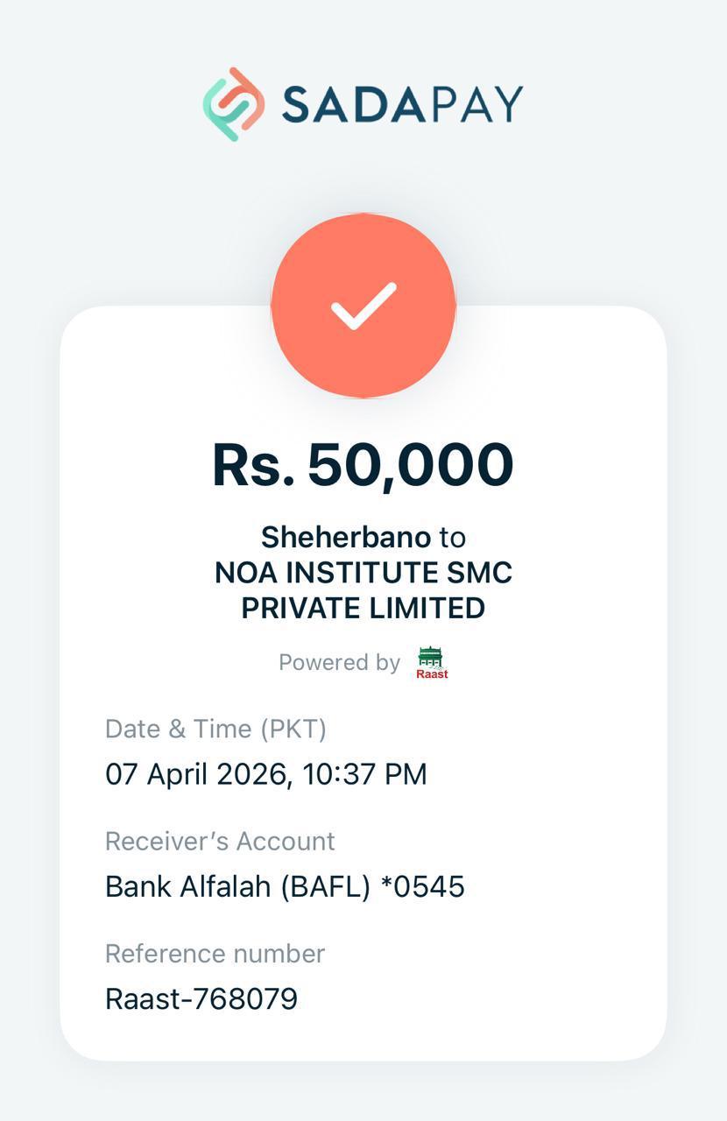Tap the word "to" after Sheherbano
The image size is (727, 1121).
pyautogui.click(x=452, y=537)
